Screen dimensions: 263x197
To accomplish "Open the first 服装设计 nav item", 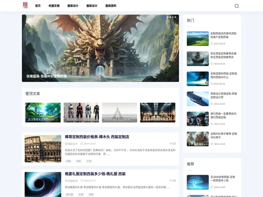I will click(73, 6).
